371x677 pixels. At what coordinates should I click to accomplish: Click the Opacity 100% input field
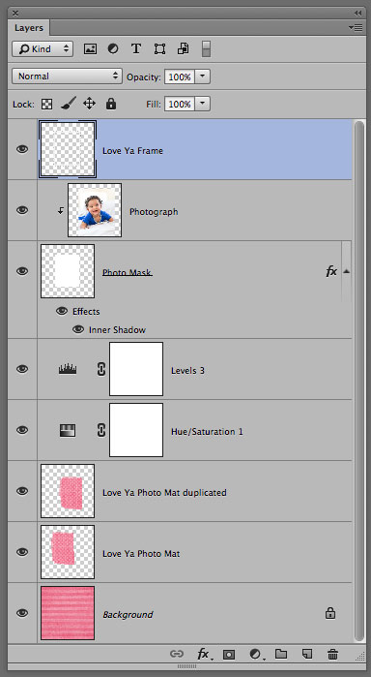[180, 77]
